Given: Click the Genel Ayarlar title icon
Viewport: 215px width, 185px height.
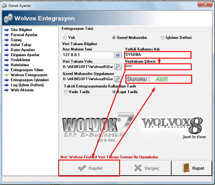Looking at the screenshot, I should (x=4, y=6).
